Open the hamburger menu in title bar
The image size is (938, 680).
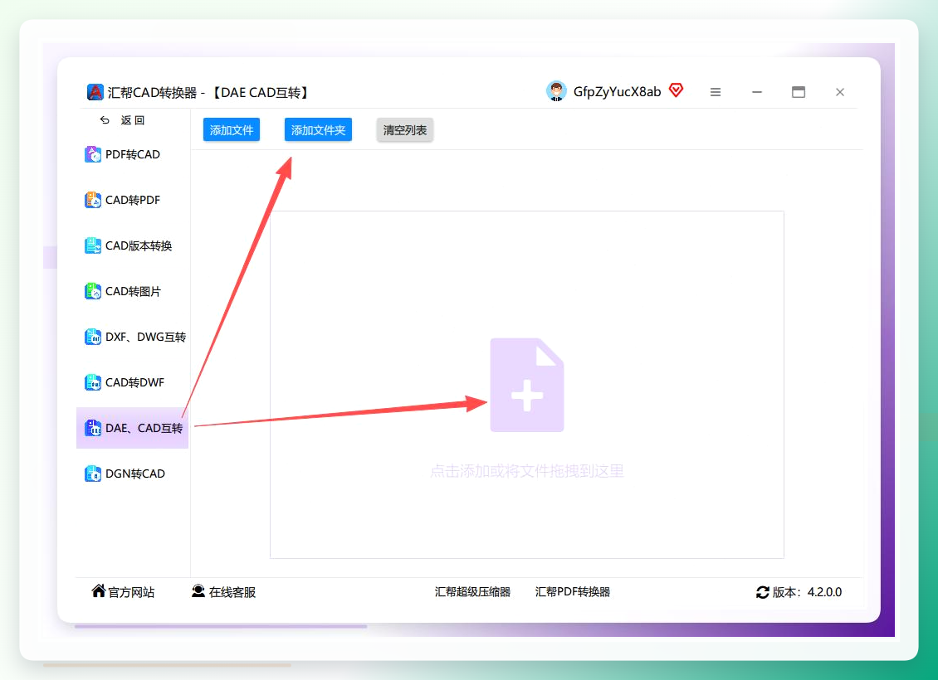(x=716, y=92)
